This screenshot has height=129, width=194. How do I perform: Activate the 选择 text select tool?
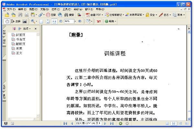click(x=16, y=21)
